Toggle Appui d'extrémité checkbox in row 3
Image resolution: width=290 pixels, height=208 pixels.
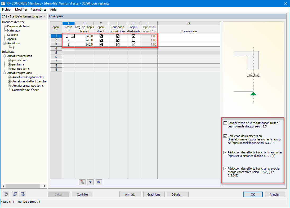point(133,45)
